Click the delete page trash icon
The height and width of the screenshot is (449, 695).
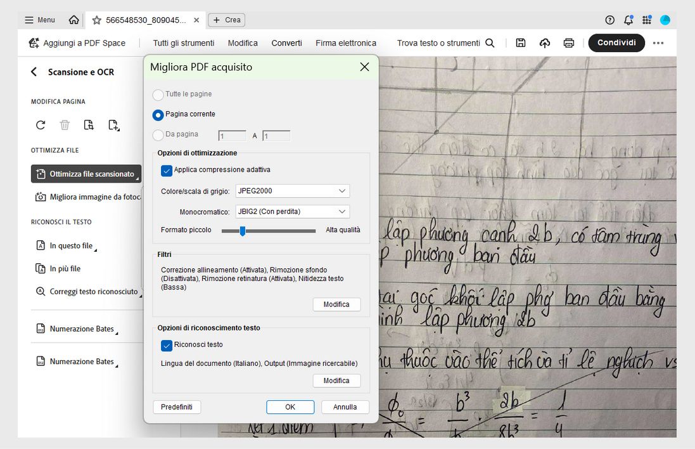64,125
